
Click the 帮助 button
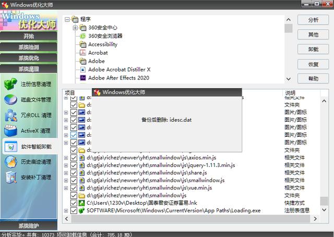pos(313,79)
